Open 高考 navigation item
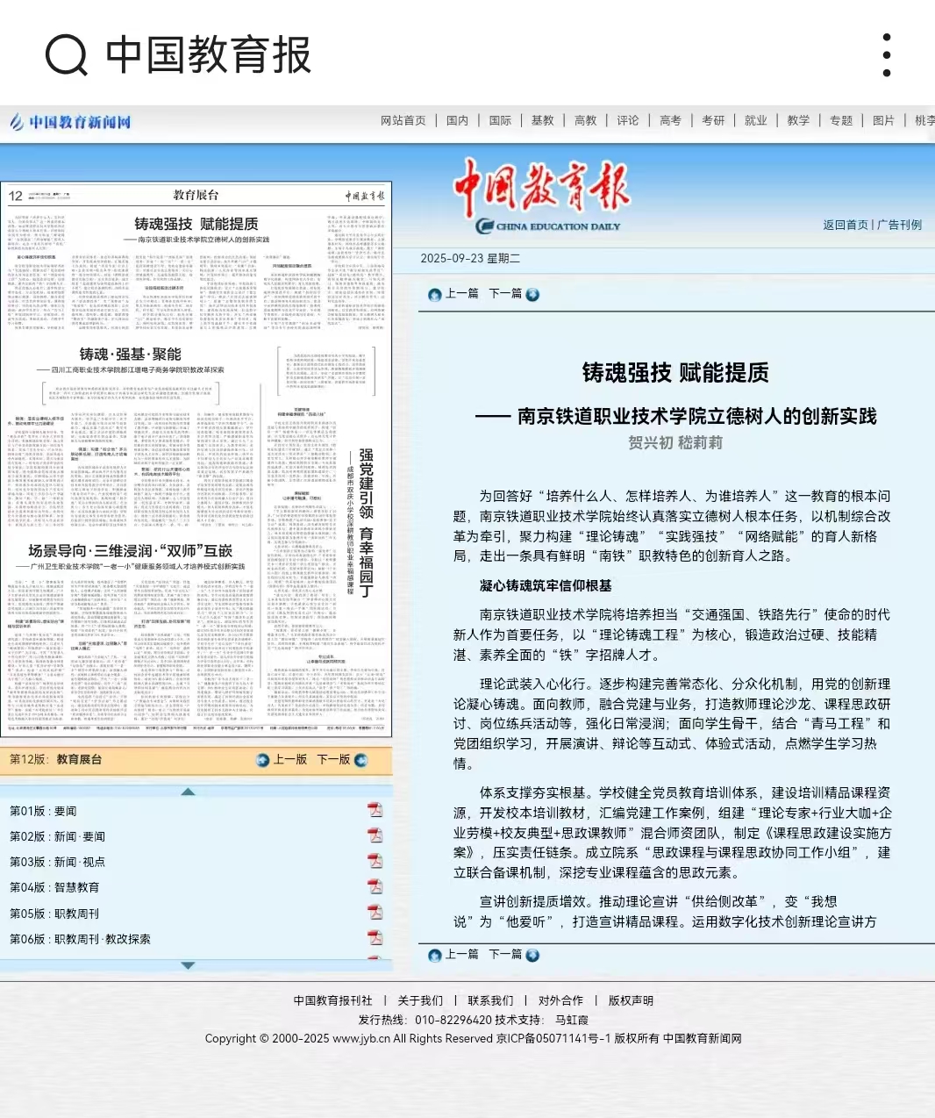The width and height of the screenshot is (935, 1118). 670,121
